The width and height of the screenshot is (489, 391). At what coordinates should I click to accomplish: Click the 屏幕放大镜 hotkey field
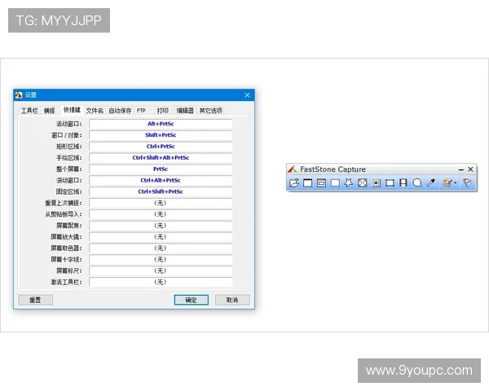pos(161,237)
